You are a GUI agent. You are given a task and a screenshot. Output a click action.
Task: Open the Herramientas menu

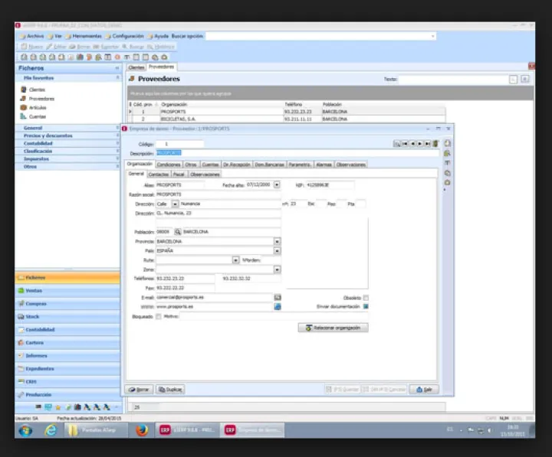84,36
